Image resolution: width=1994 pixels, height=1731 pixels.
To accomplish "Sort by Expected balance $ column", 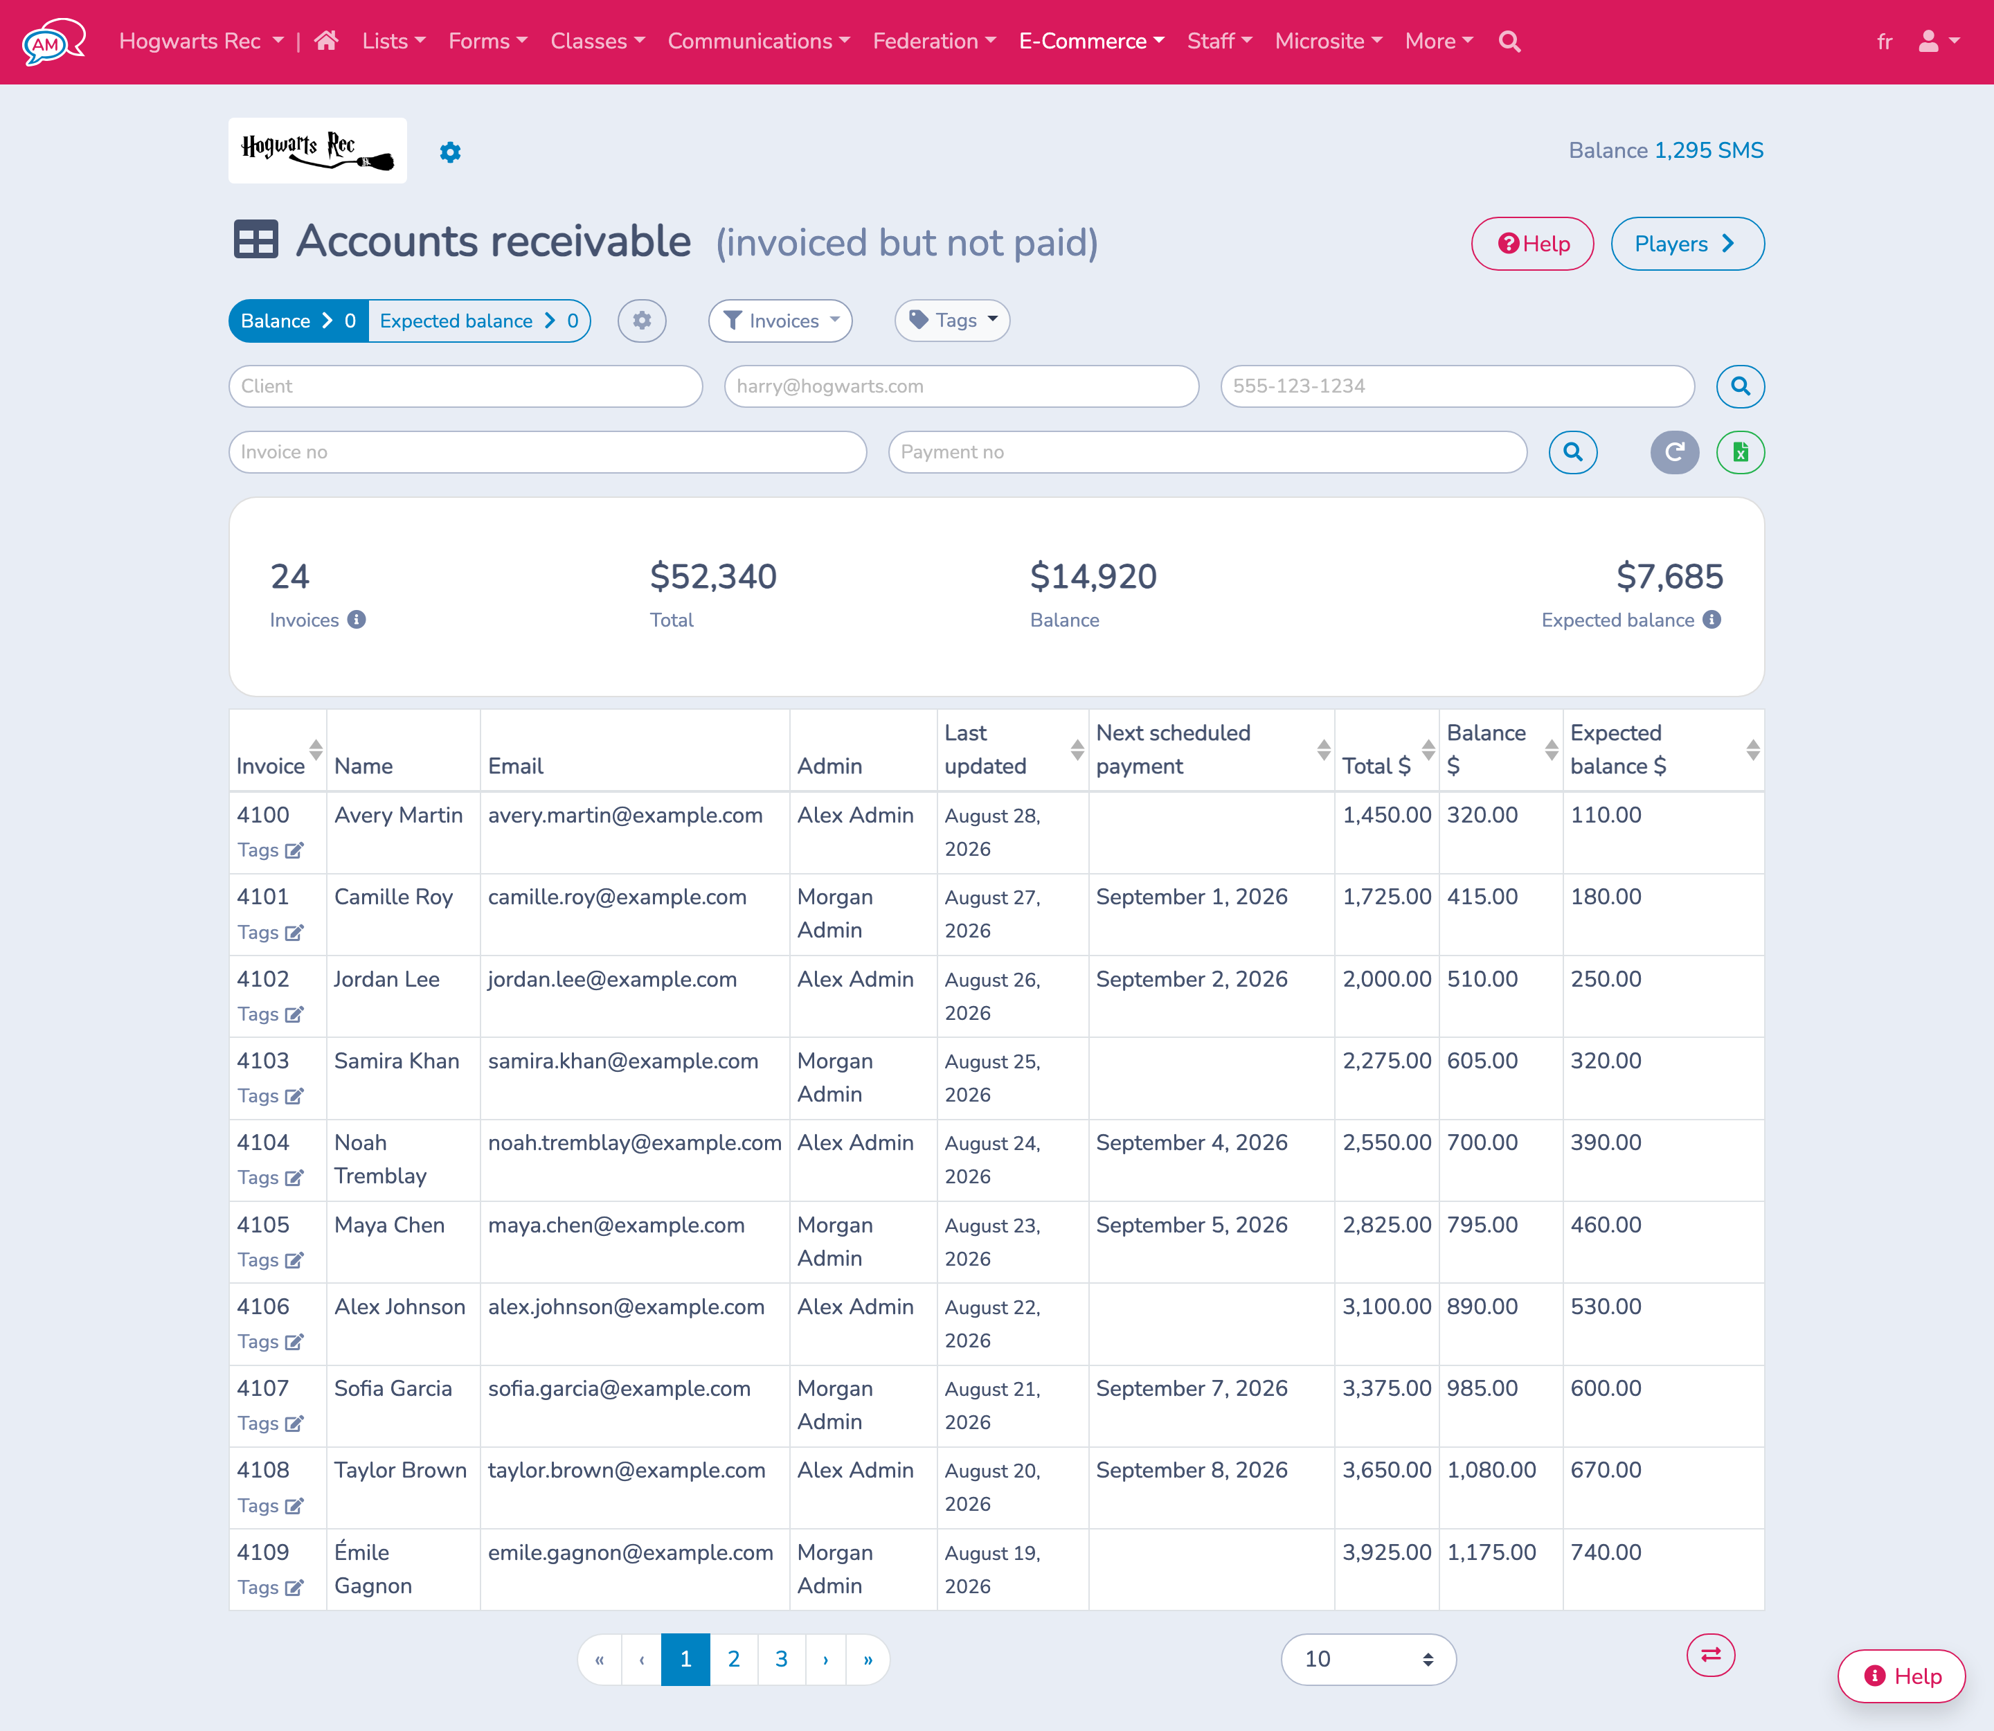I will coord(1752,750).
